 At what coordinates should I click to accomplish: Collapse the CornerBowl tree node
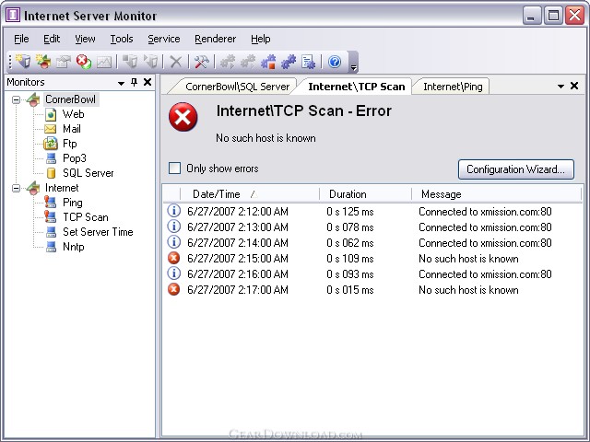(17, 99)
